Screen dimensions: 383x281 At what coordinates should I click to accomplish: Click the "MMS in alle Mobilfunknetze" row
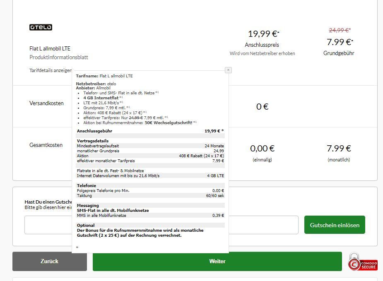150,215
